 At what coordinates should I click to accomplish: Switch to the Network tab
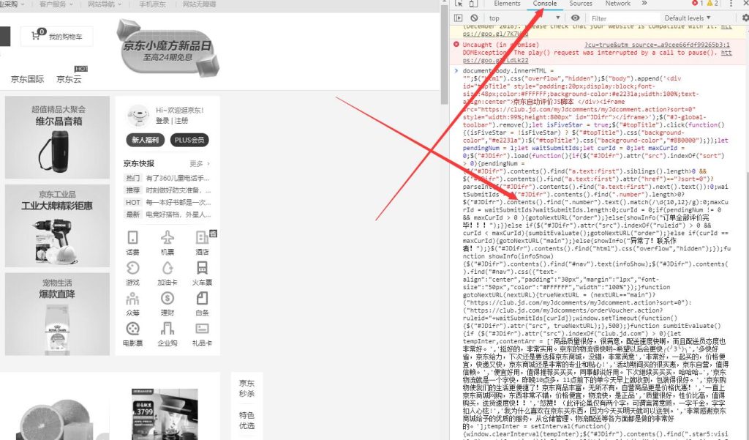tap(617, 4)
